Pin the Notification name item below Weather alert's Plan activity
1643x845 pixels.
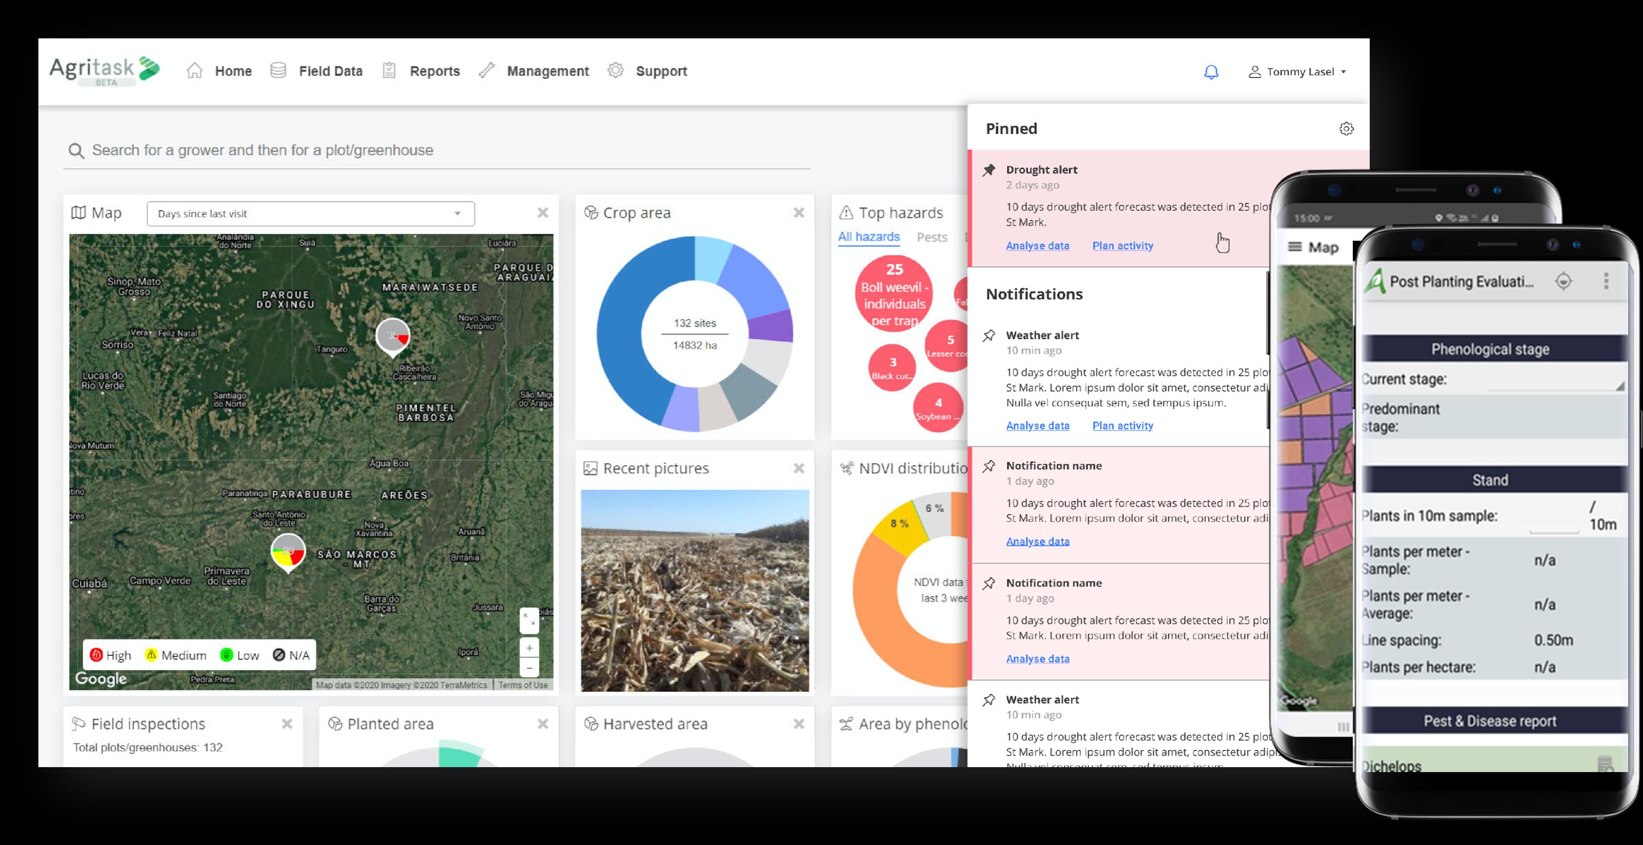click(x=989, y=466)
